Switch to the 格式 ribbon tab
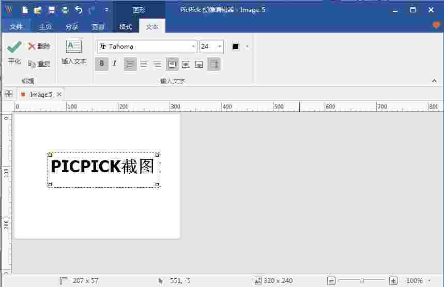The height and width of the screenshot is (287, 444). 126,27
